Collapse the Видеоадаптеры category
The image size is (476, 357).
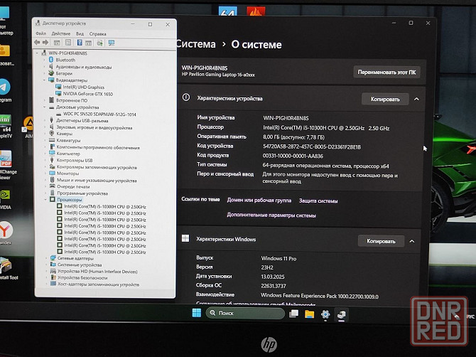tap(44, 80)
